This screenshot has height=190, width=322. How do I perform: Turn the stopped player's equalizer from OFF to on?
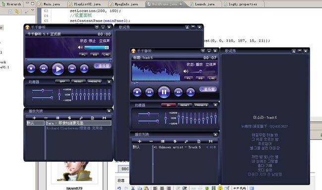62,81
